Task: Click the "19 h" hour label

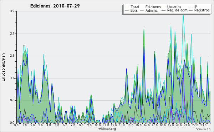Action: click(x=170, y=125)
